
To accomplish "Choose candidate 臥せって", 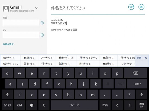I will [x=30, y=64].
